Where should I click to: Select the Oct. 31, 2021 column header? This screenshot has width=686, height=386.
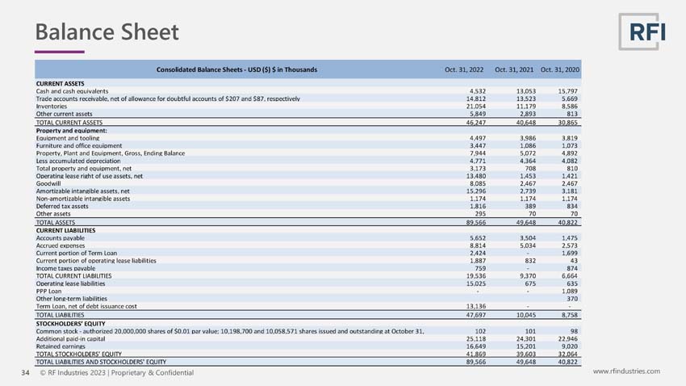tap(514, 69)
